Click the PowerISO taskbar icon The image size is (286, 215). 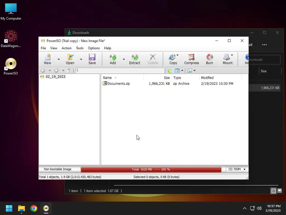tap(46, 208)
